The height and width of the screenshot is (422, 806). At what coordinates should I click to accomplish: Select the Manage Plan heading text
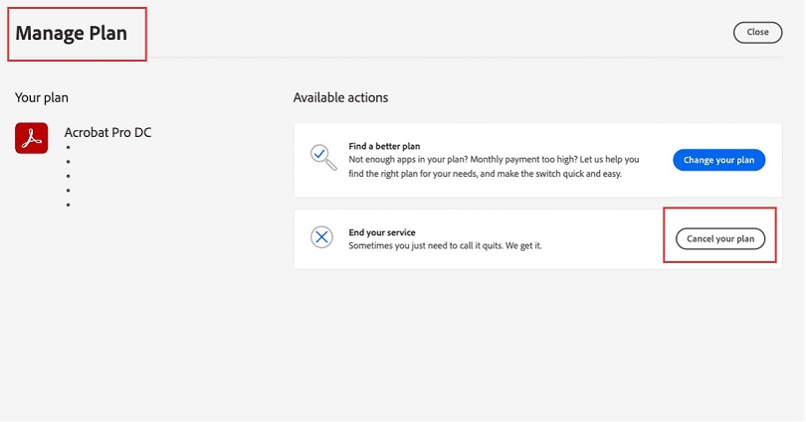71,34
